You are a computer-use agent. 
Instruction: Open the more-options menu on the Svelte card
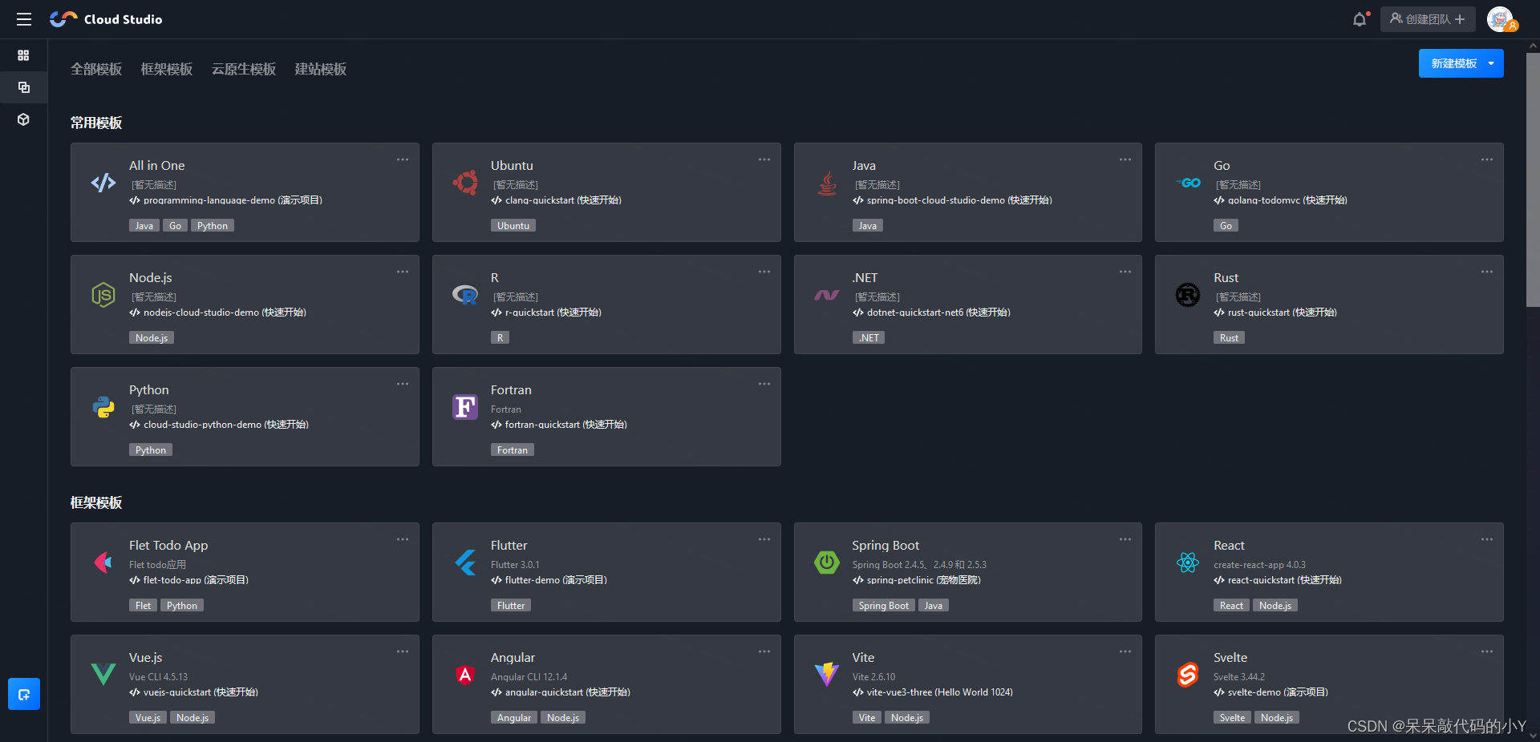tap(1485, 651)
